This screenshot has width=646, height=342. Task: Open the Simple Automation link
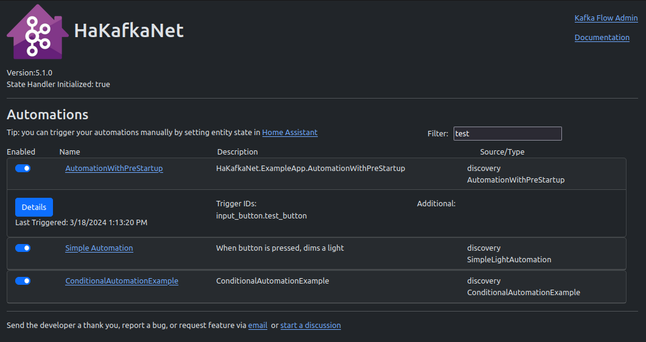[99, 248]
